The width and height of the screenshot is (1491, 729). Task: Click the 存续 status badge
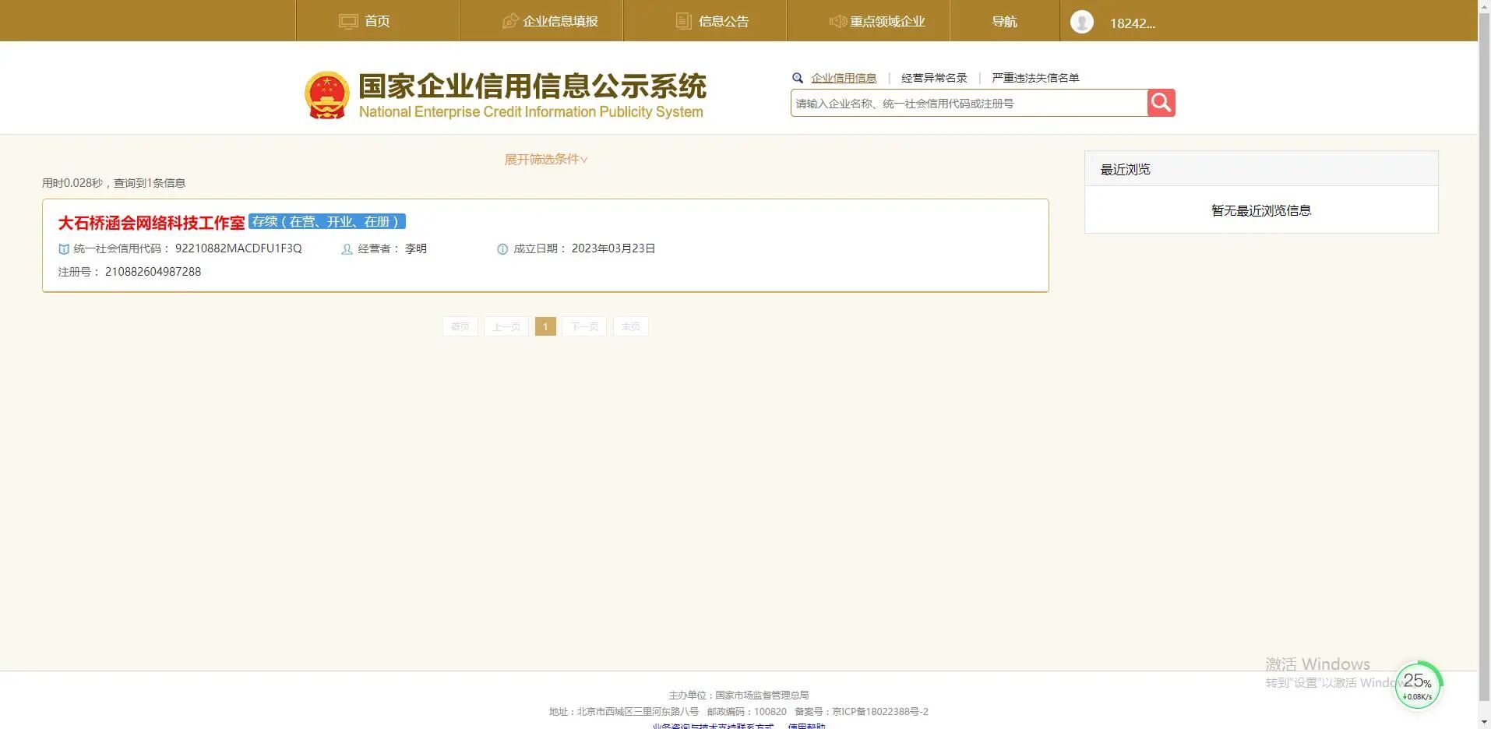pos(327,222)
